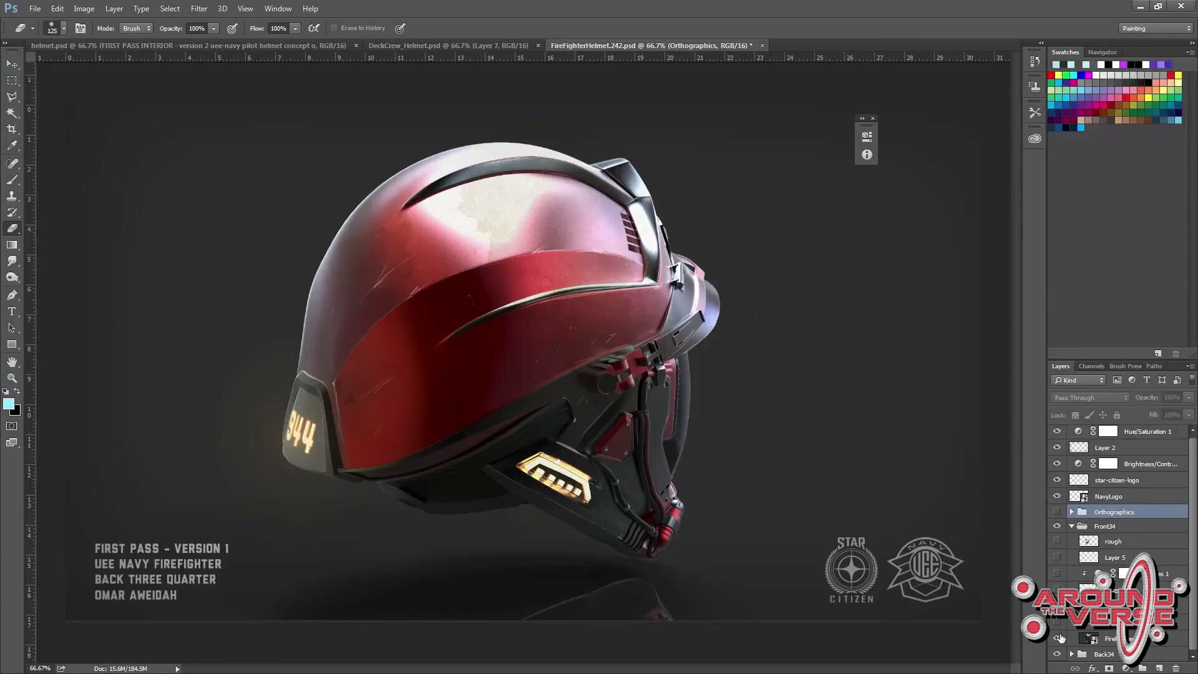Hide the NavyLogo layer

click(x=1056, y=496)
